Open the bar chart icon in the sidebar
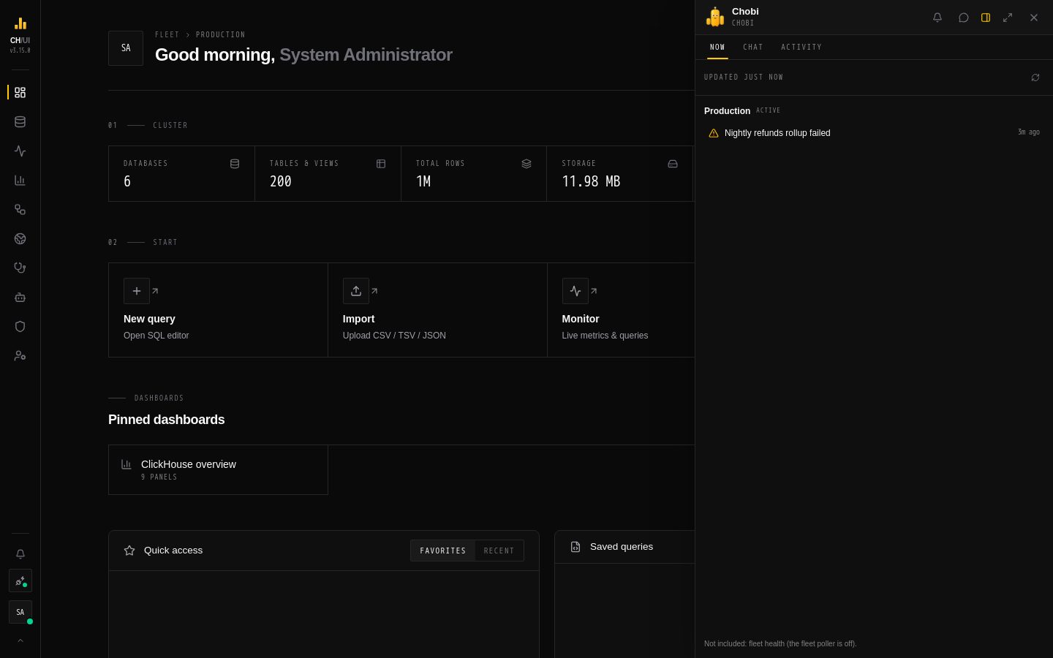Screen dimensions: 1053x658 20,180
